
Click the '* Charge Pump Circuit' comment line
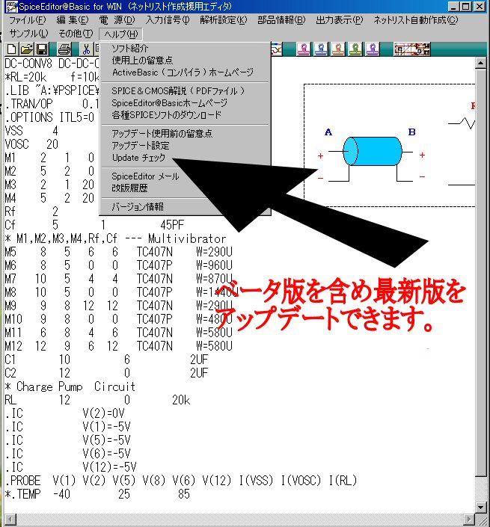click(x=70, y=386)
